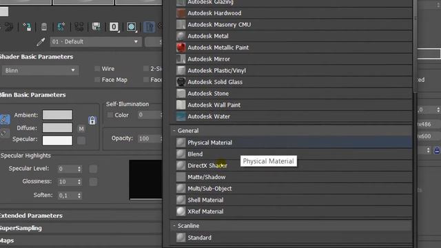Choose Matte/Shadow material from the list
The image size is (441, 248).
click(x=294, y=177)
